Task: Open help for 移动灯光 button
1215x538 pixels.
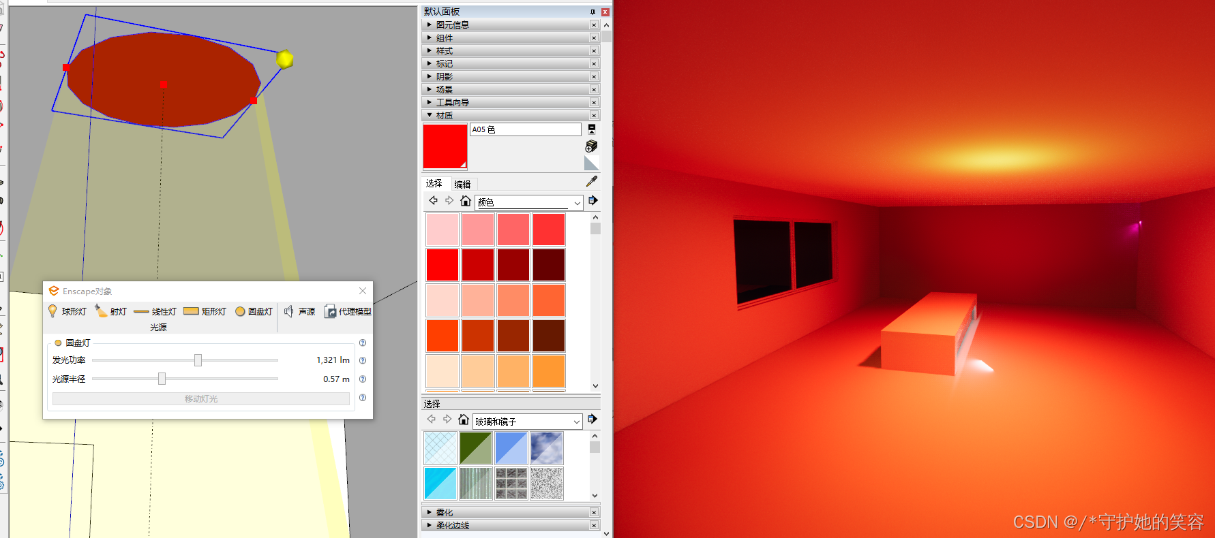Action: click(363, 398)
